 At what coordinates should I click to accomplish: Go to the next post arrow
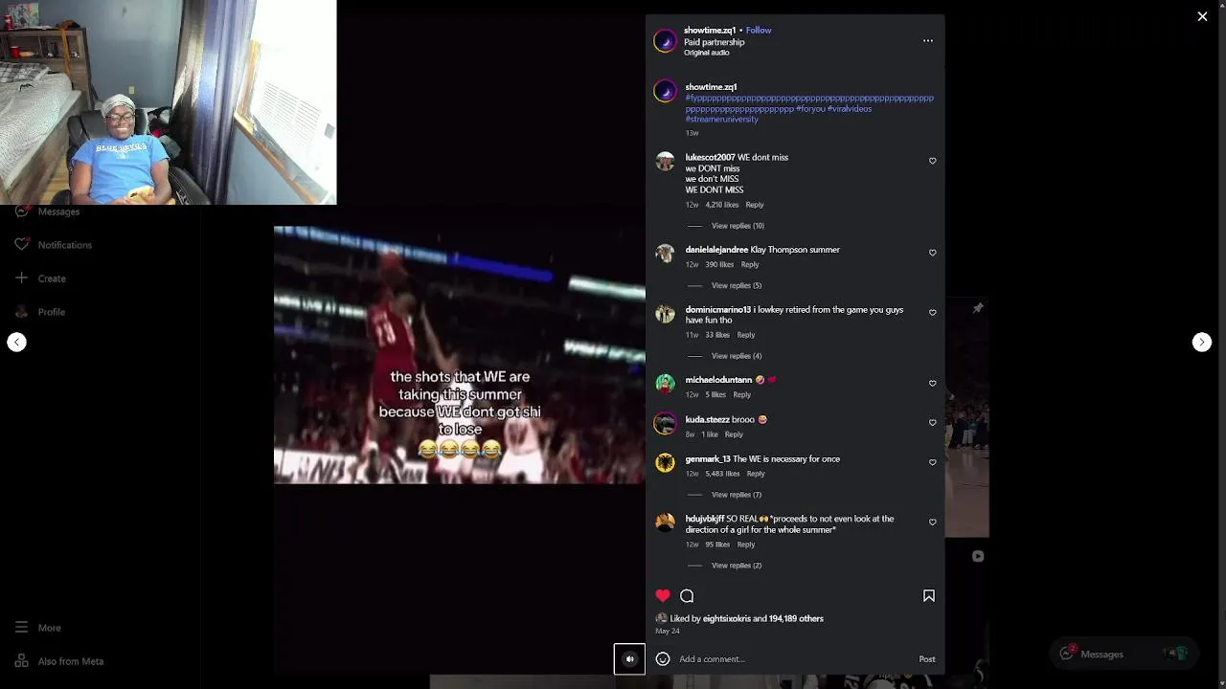[x=1202, y=343]
